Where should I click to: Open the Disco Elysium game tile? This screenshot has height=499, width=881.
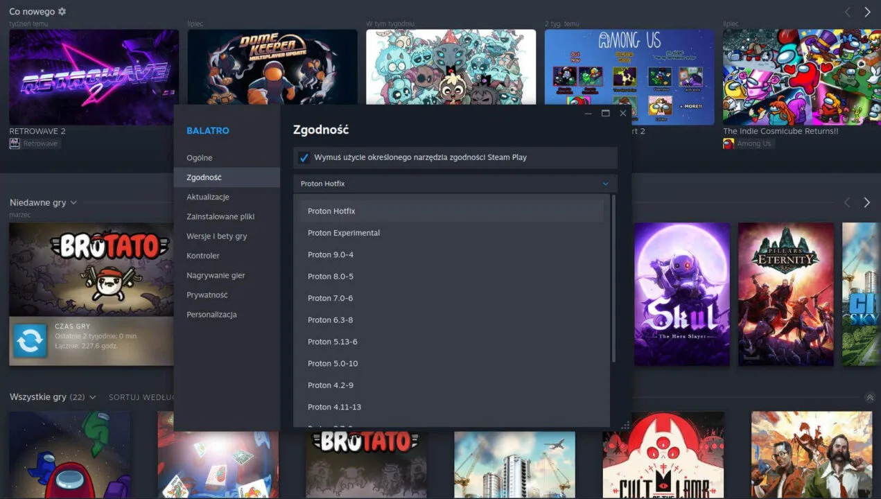coord(812,455)
